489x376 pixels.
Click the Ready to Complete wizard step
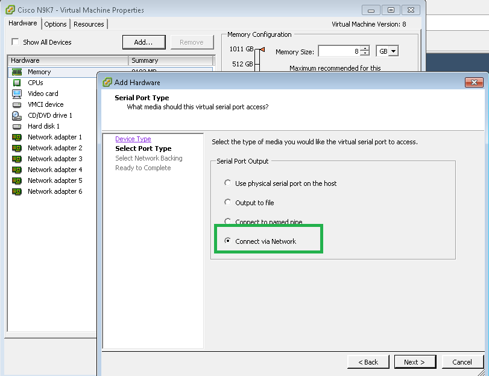[x=143, y=168]
